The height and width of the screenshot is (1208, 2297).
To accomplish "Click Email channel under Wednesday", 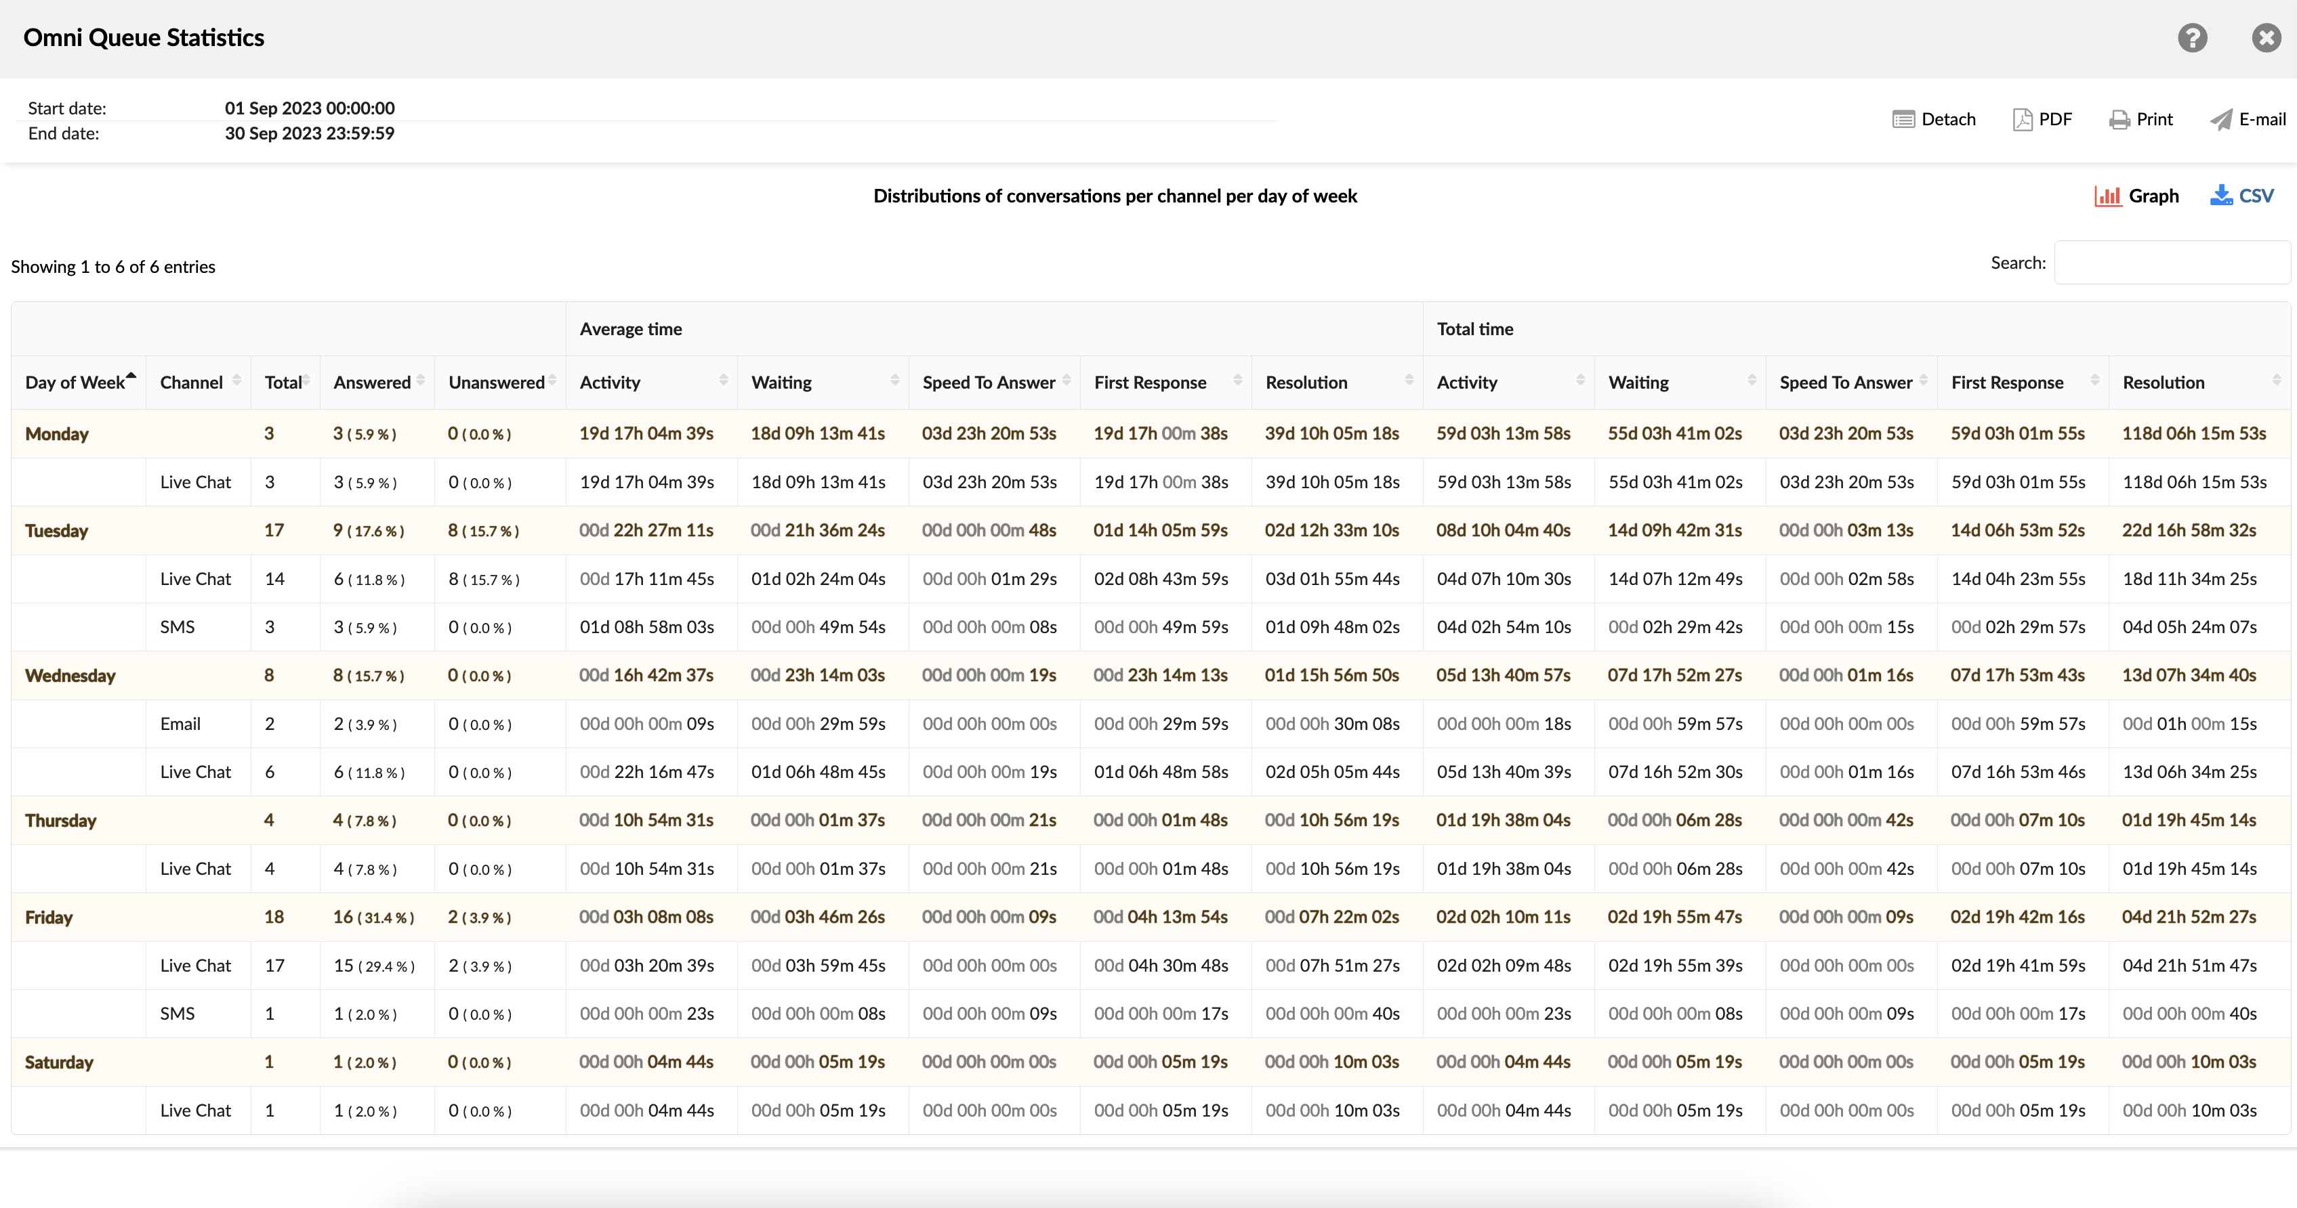I will click(180, 725).
